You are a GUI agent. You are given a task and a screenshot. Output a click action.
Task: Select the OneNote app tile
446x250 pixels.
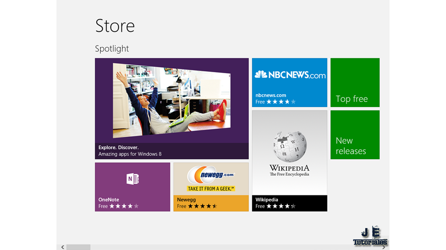pyautogui.click(x=132, y=187)
